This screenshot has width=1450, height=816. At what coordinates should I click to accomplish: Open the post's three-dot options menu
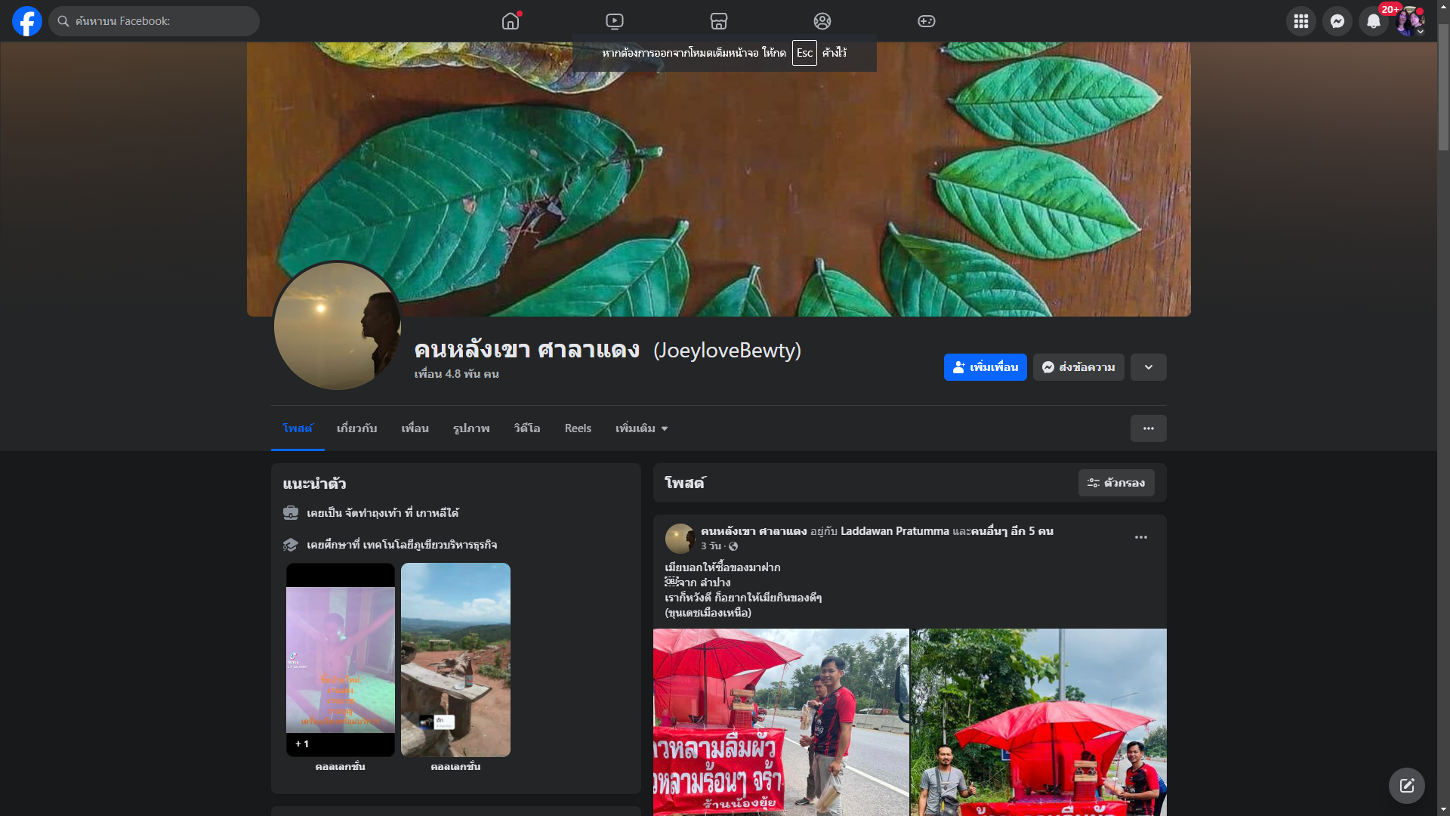1141,537
